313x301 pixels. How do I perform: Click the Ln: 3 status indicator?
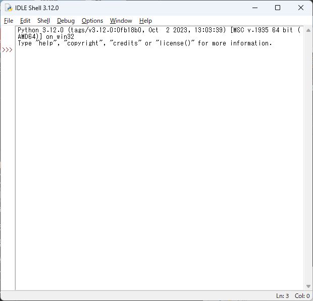(283, 296)
